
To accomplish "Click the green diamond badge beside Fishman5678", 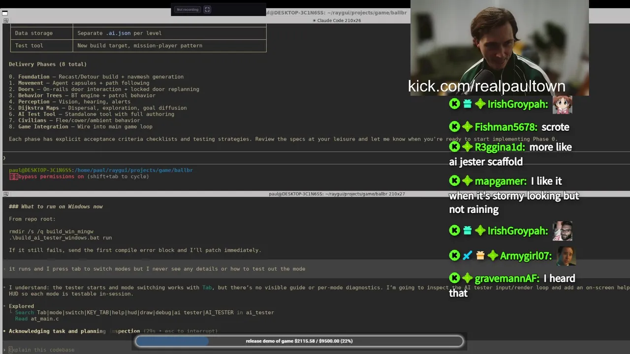I will (467, 127).
